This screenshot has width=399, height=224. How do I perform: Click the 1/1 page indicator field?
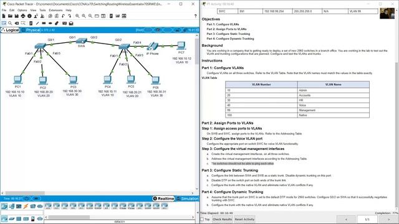[x=367, y=219]
